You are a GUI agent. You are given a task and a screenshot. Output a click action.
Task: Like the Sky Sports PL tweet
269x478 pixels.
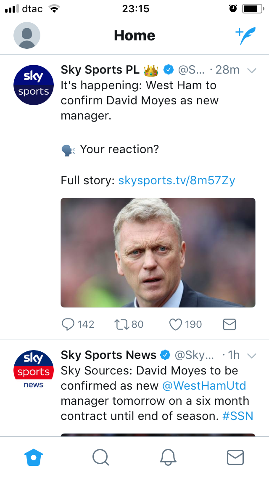click(x=176, y=324)
